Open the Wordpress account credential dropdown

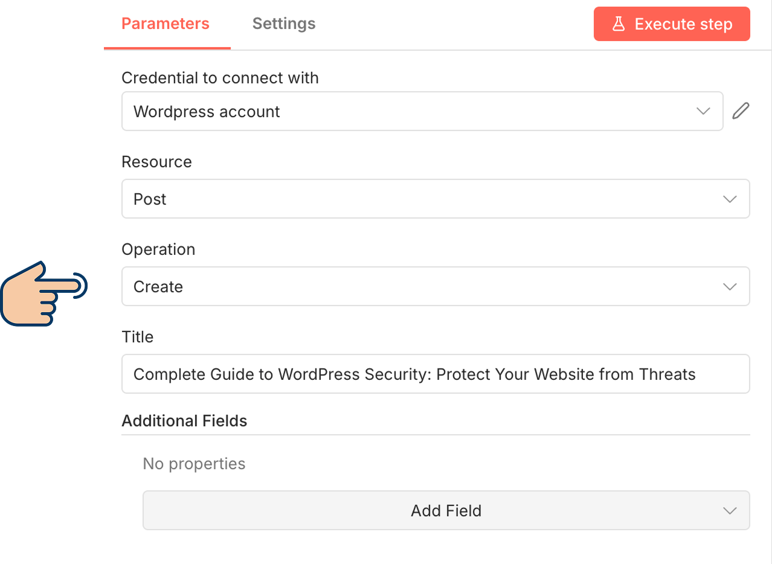click(x=411, y=111)
